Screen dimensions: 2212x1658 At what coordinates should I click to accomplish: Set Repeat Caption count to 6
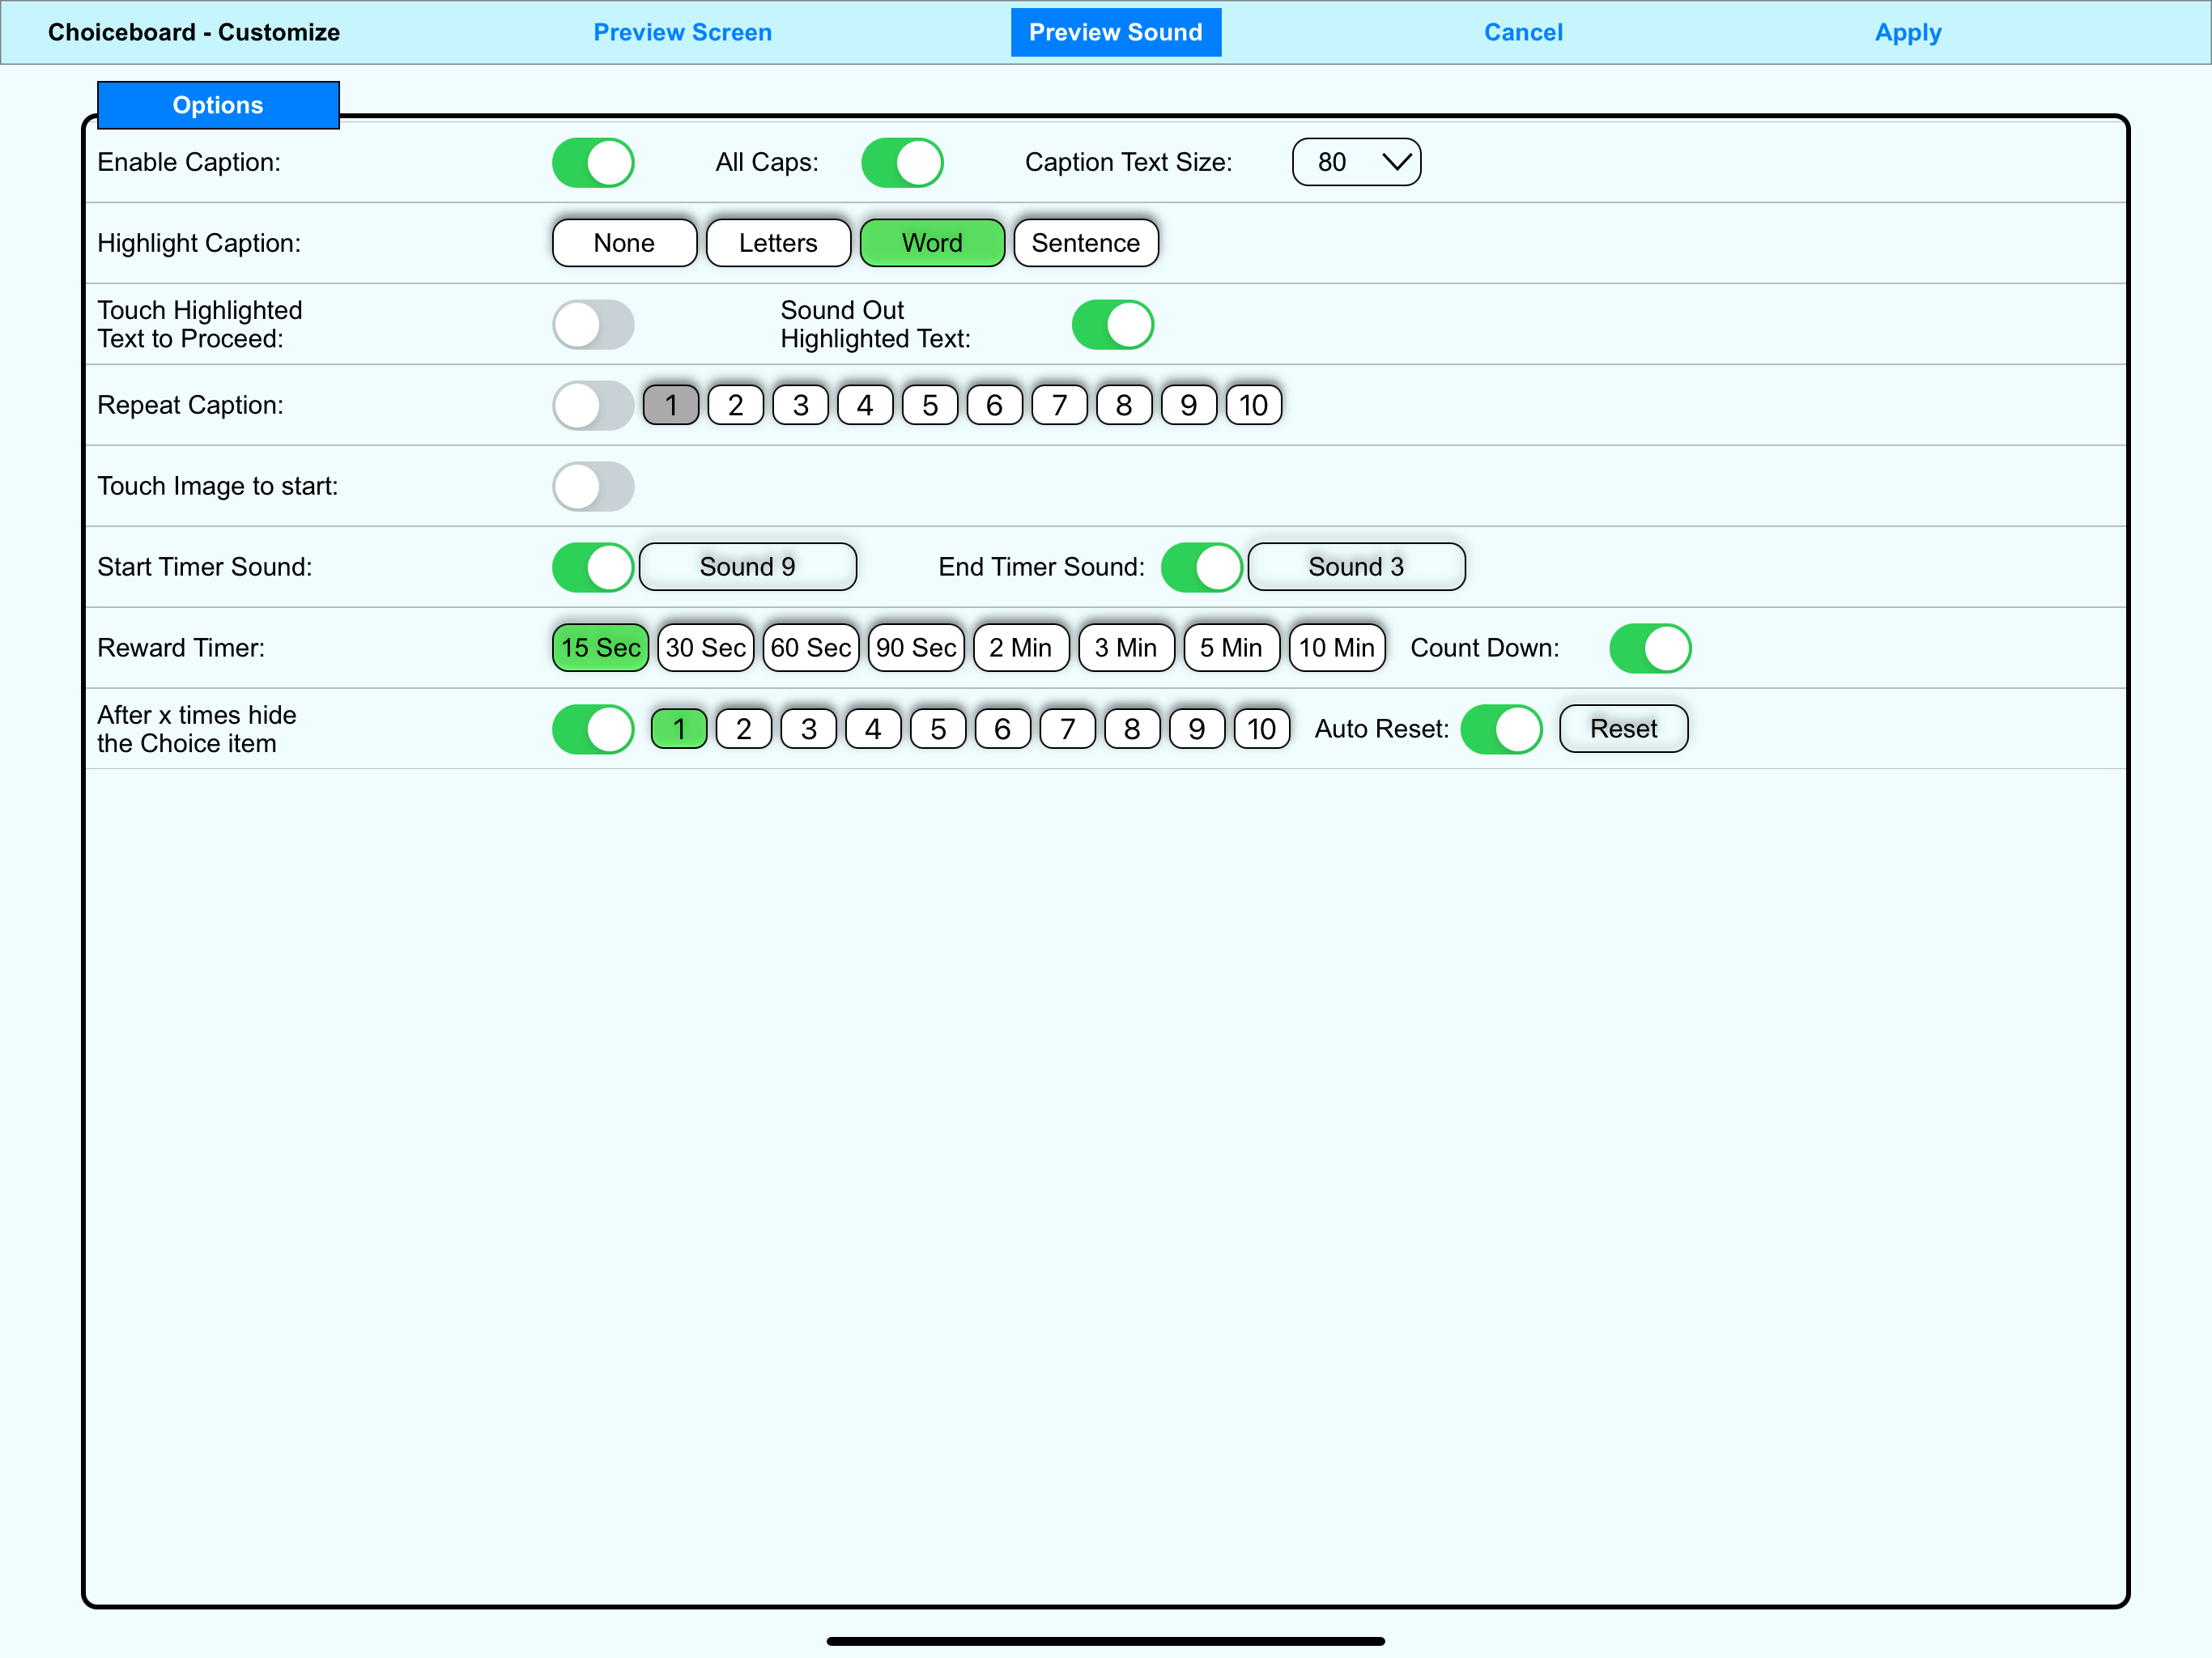[995, 405]
